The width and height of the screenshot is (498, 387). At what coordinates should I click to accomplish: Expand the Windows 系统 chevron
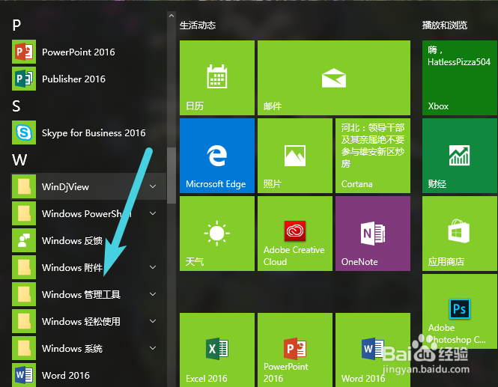(153, 348)
